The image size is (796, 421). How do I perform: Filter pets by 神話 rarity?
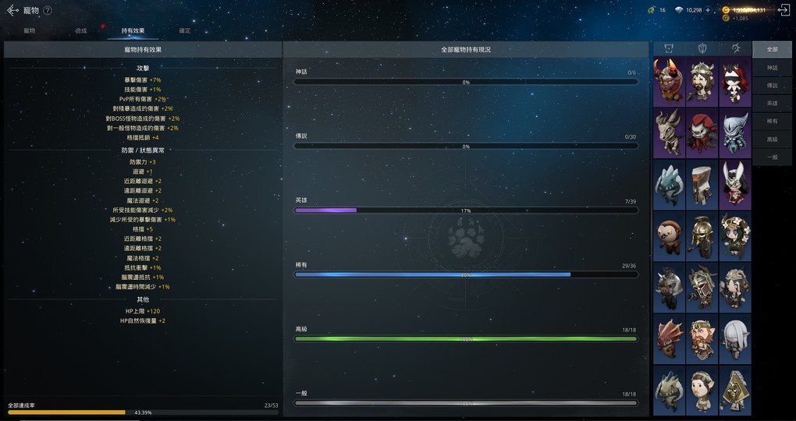coord(772,67)
